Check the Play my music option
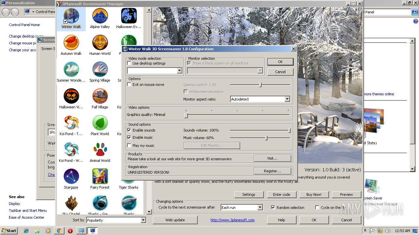 [129, 146]
